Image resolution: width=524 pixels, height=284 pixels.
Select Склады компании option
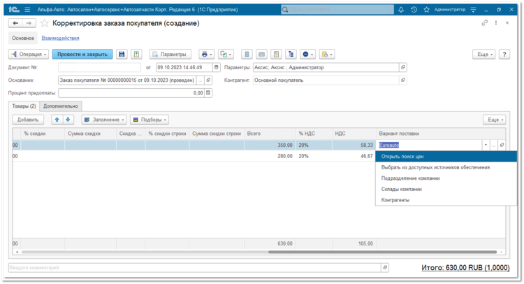coord(446,189)
